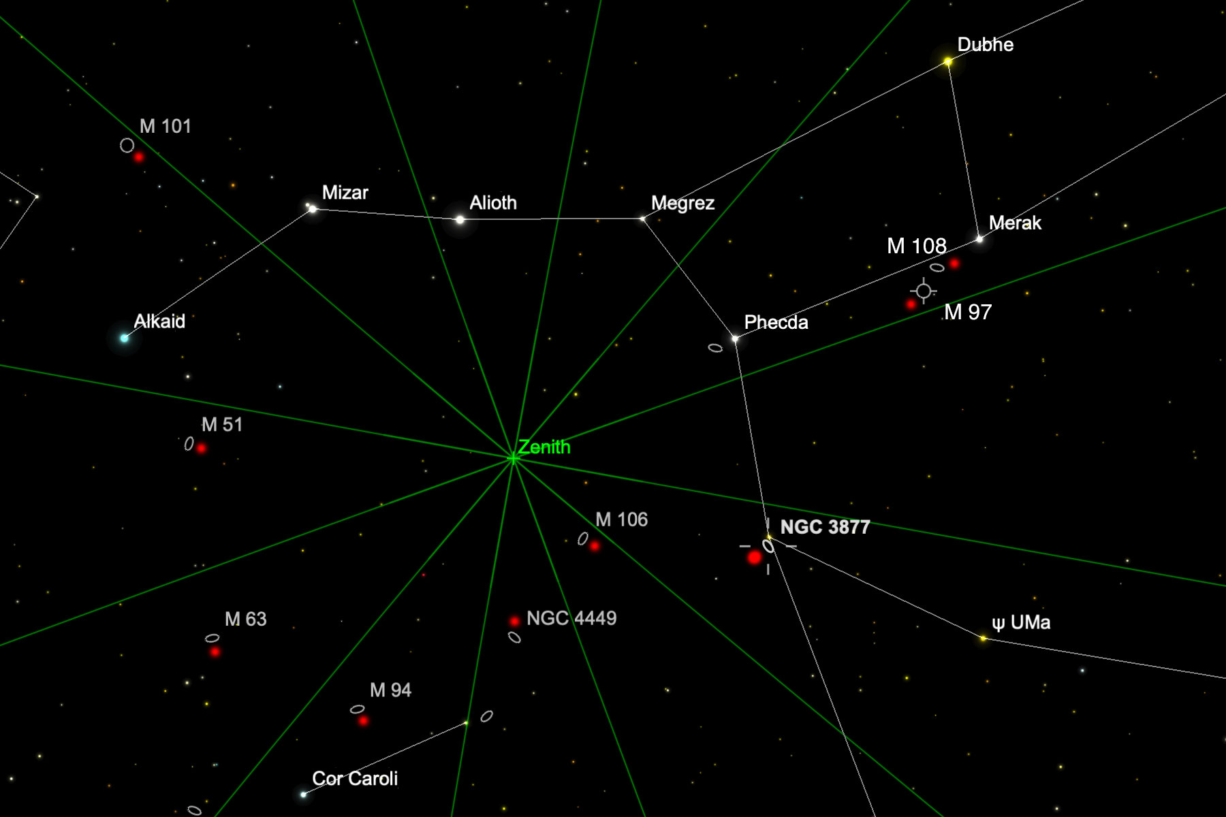This screenshot has width=1226, height=817.
Task: Click the Zenith label
Action: pos(544,447)
